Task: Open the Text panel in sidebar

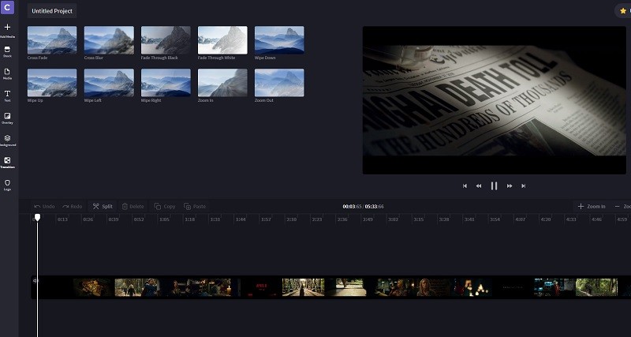Action: click(7, 96)
